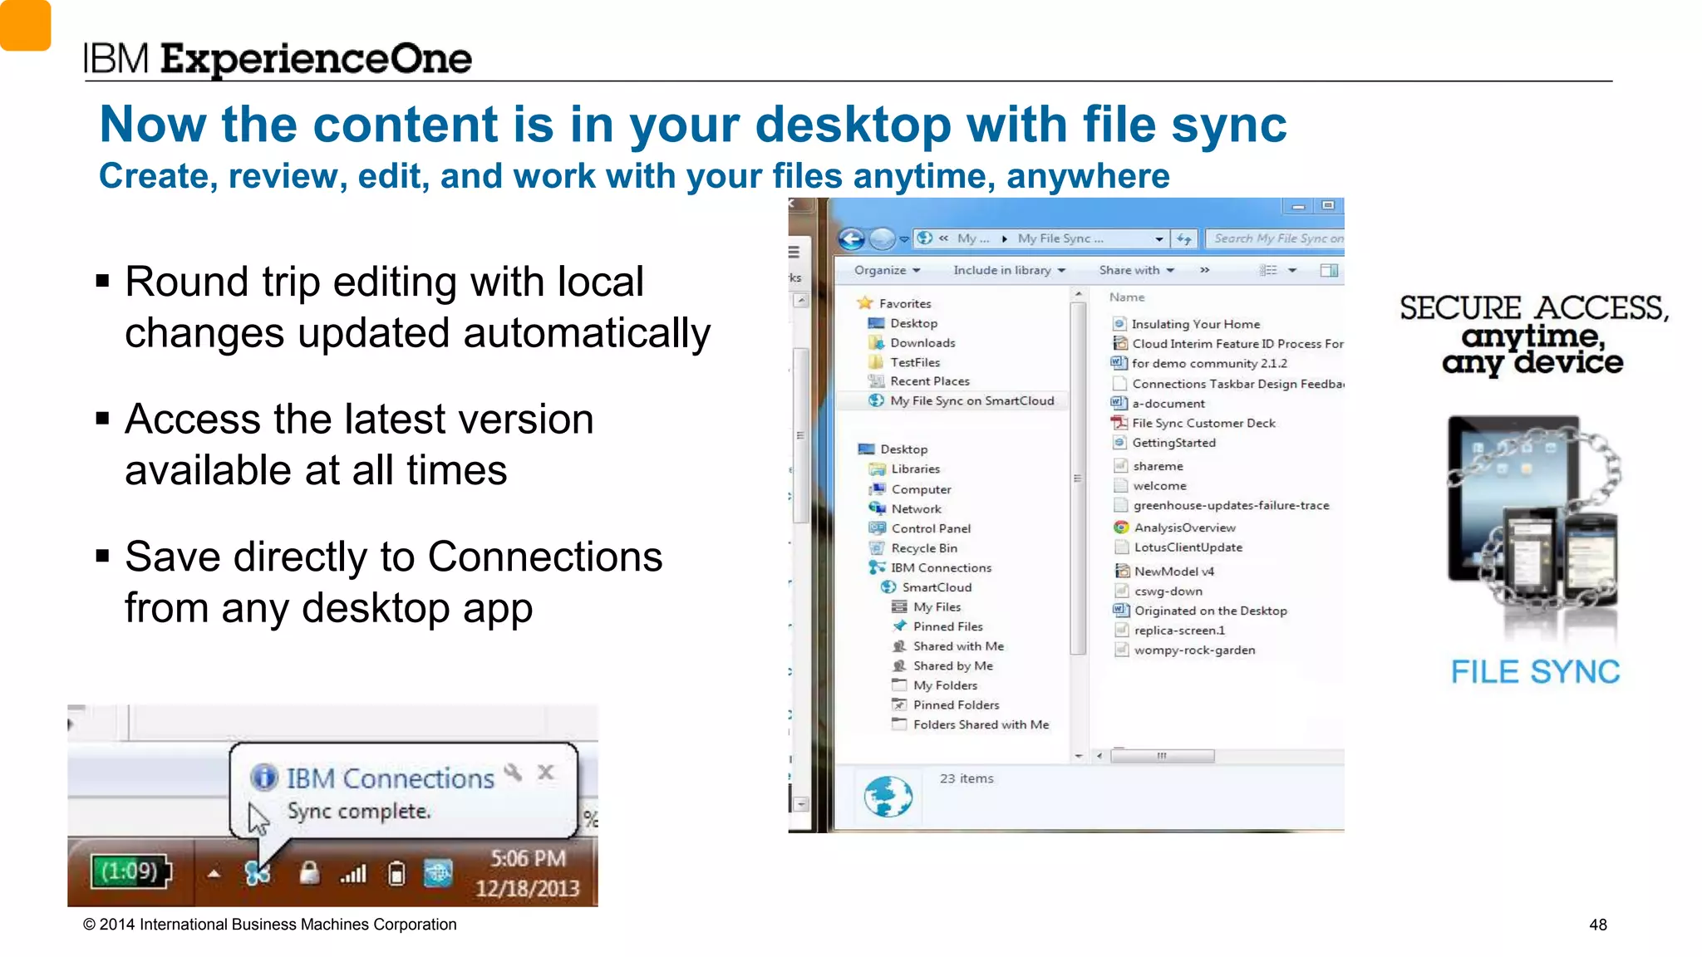This screenshot has width=1702, height=957.
Task: Select the SmartCloud tree node
Action: click(926, 587)
